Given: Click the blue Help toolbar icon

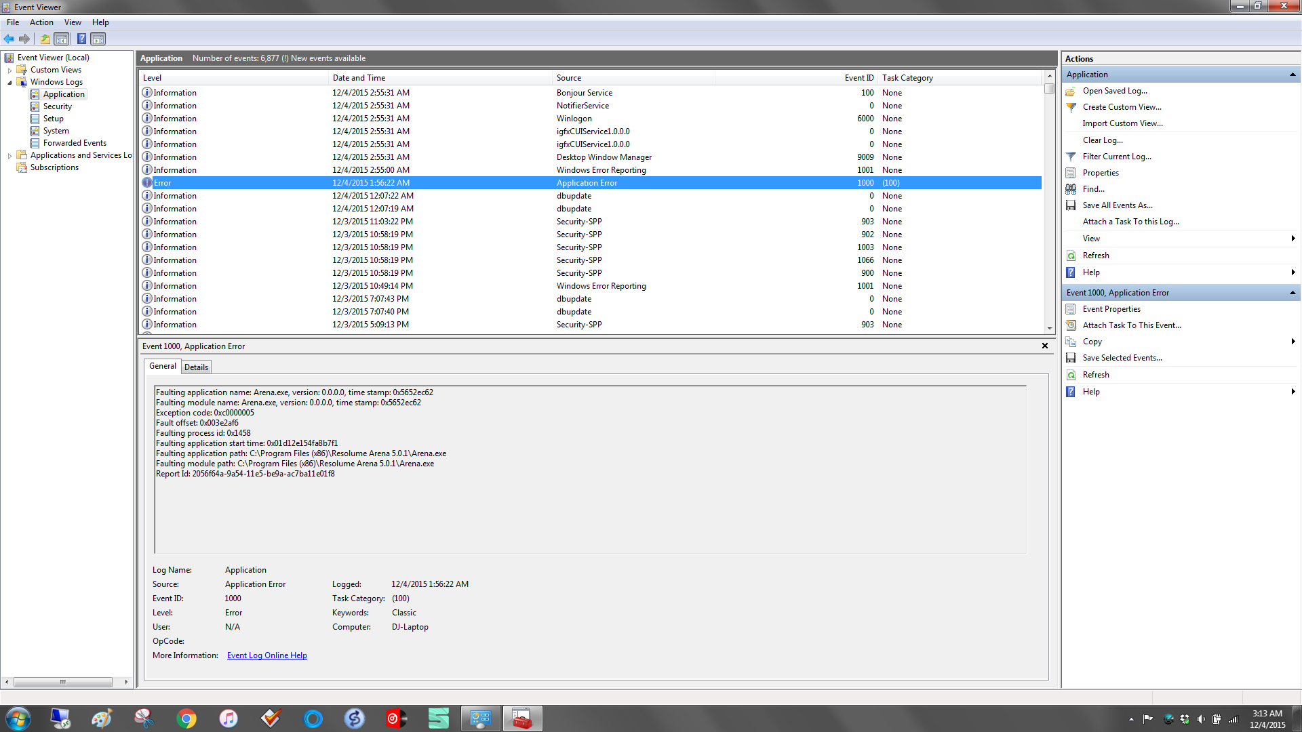Looking at the screenshot, I should [x=81, y=39].
